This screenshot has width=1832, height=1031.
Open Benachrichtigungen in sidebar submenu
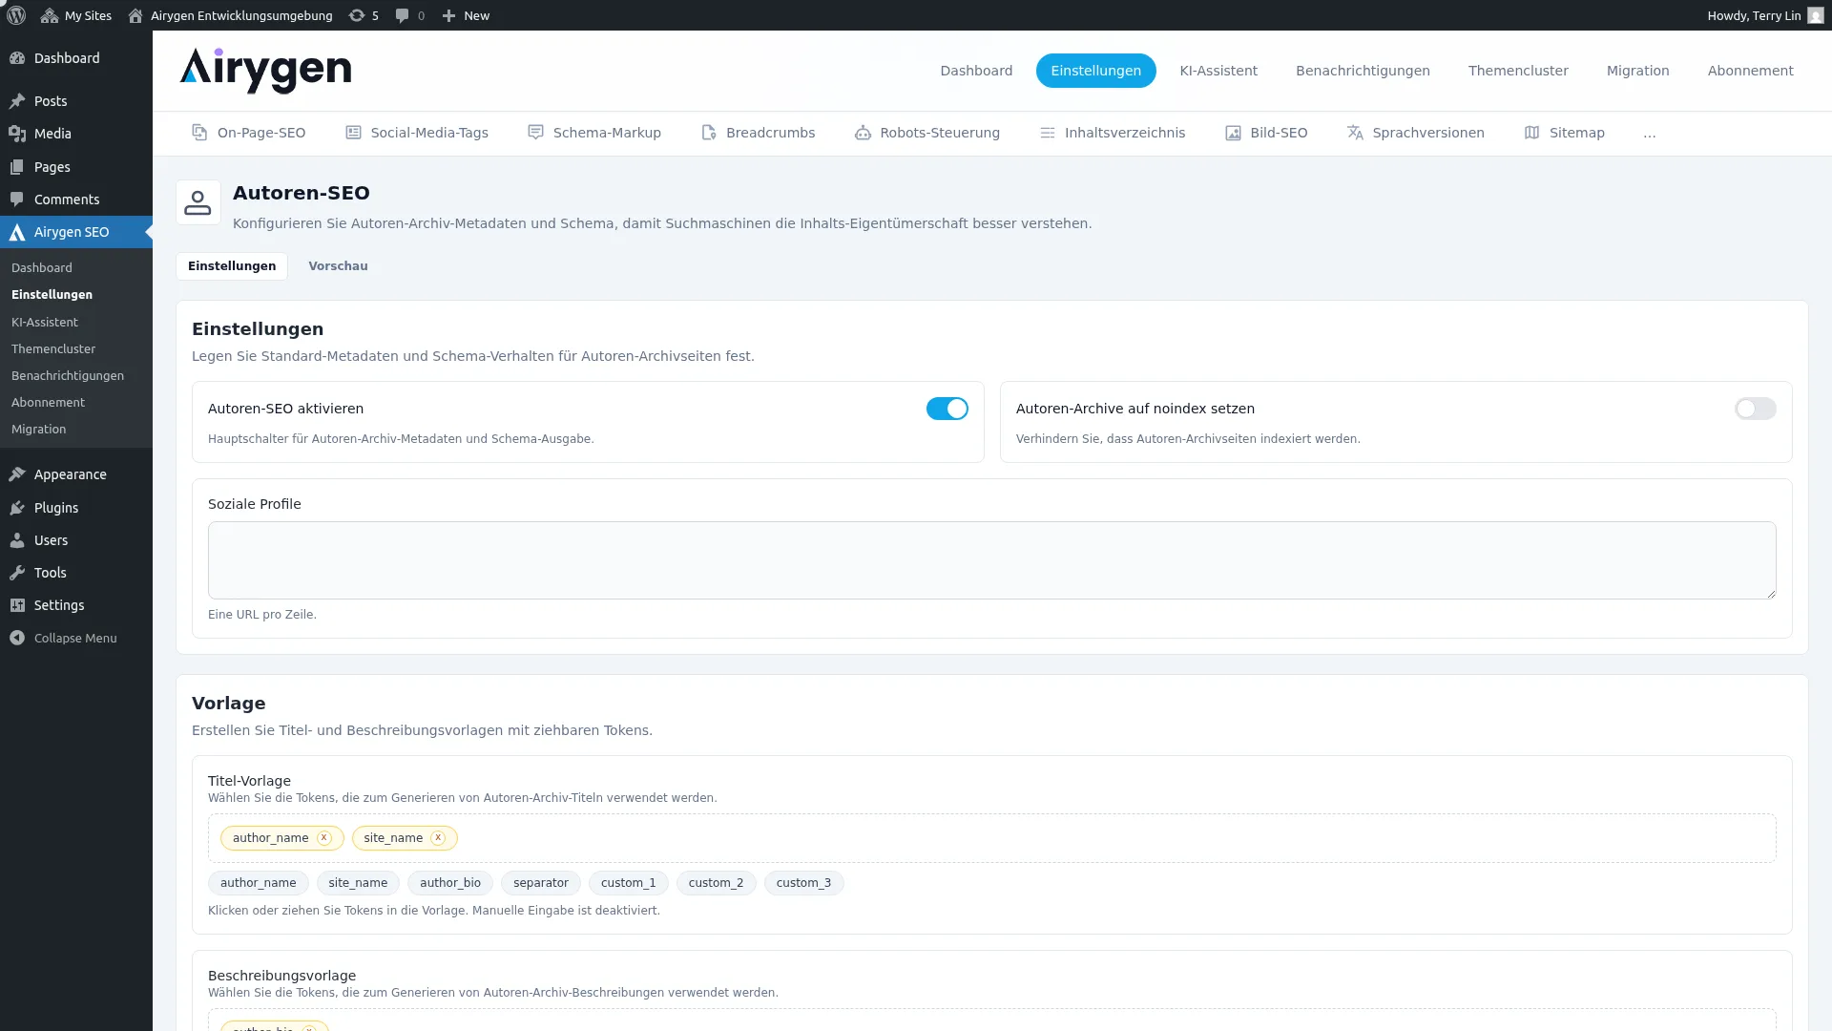click(68, 376)
